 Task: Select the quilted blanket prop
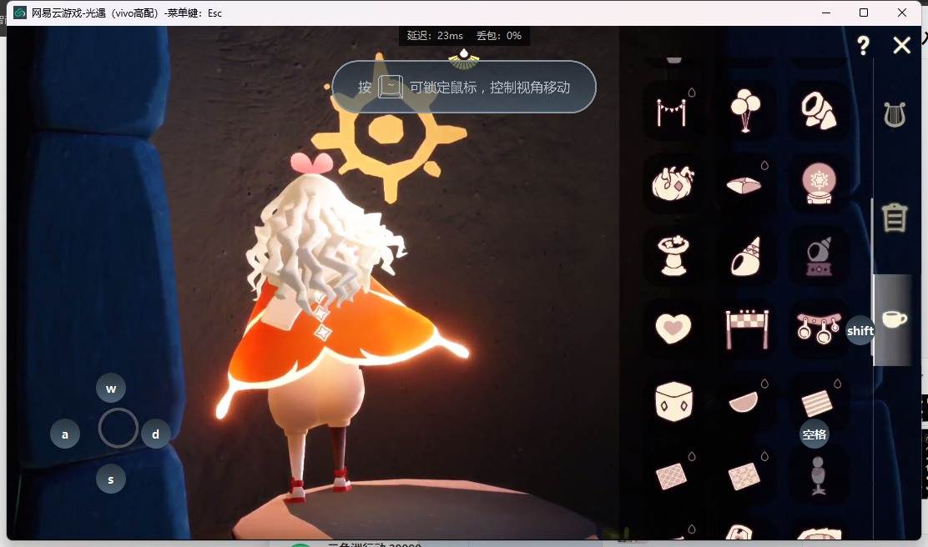(745, 474)
